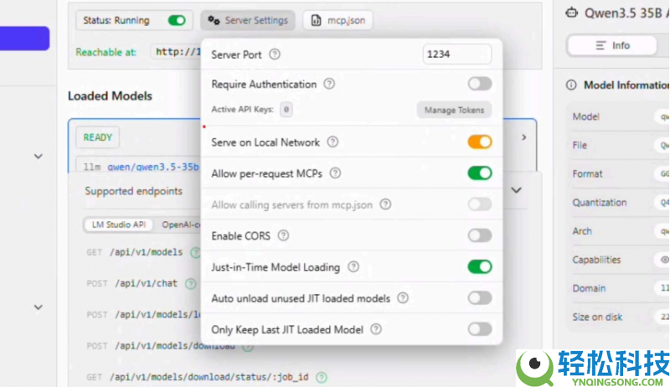Show help for Allow per-request MCPs
The height and width of the screenshot is (387, 670).
coord(336,173)
